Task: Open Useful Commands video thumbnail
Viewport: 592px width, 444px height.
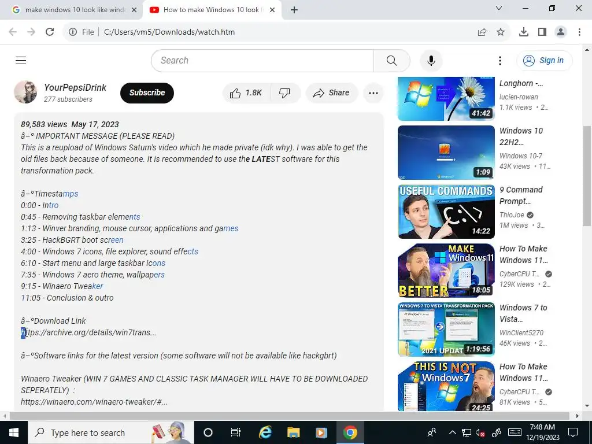Action: coord(446,212)
